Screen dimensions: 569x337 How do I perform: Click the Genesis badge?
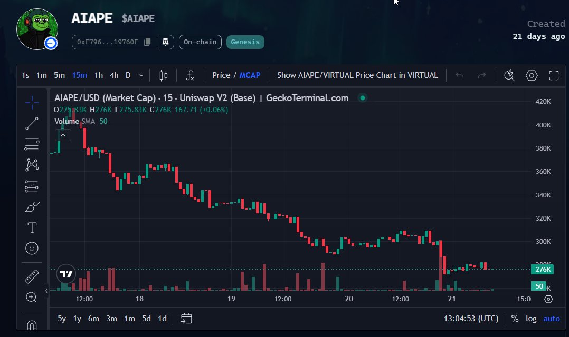coord(245,42)
